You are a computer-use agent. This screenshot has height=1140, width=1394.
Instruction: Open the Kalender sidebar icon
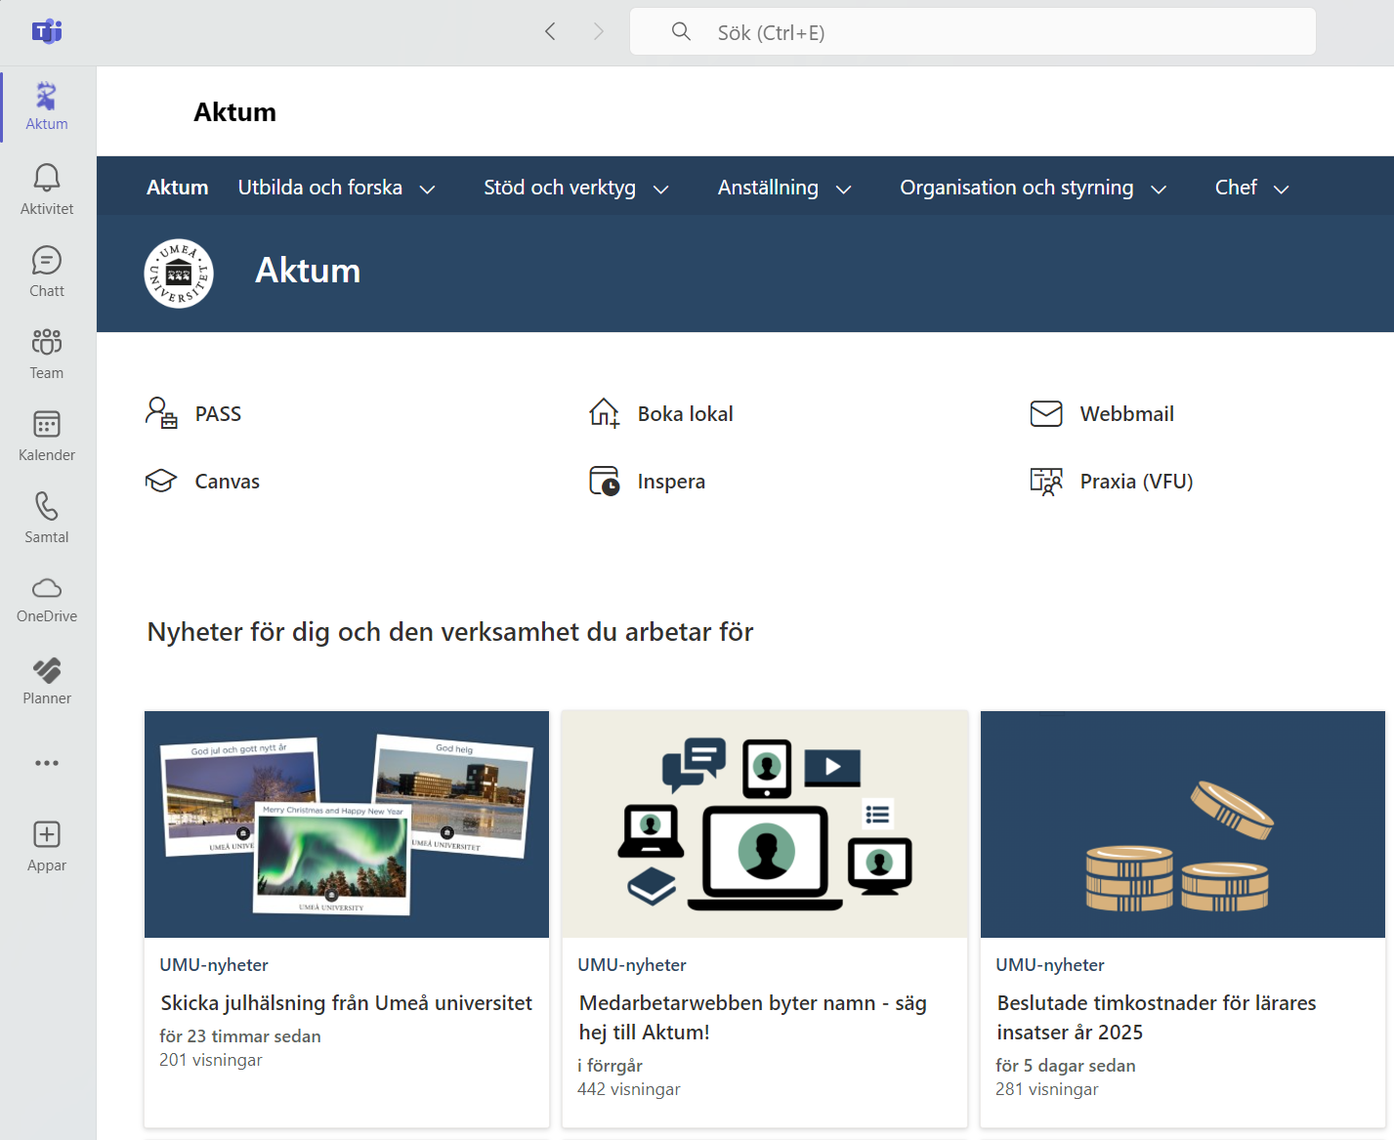click(x=47, y=424)
